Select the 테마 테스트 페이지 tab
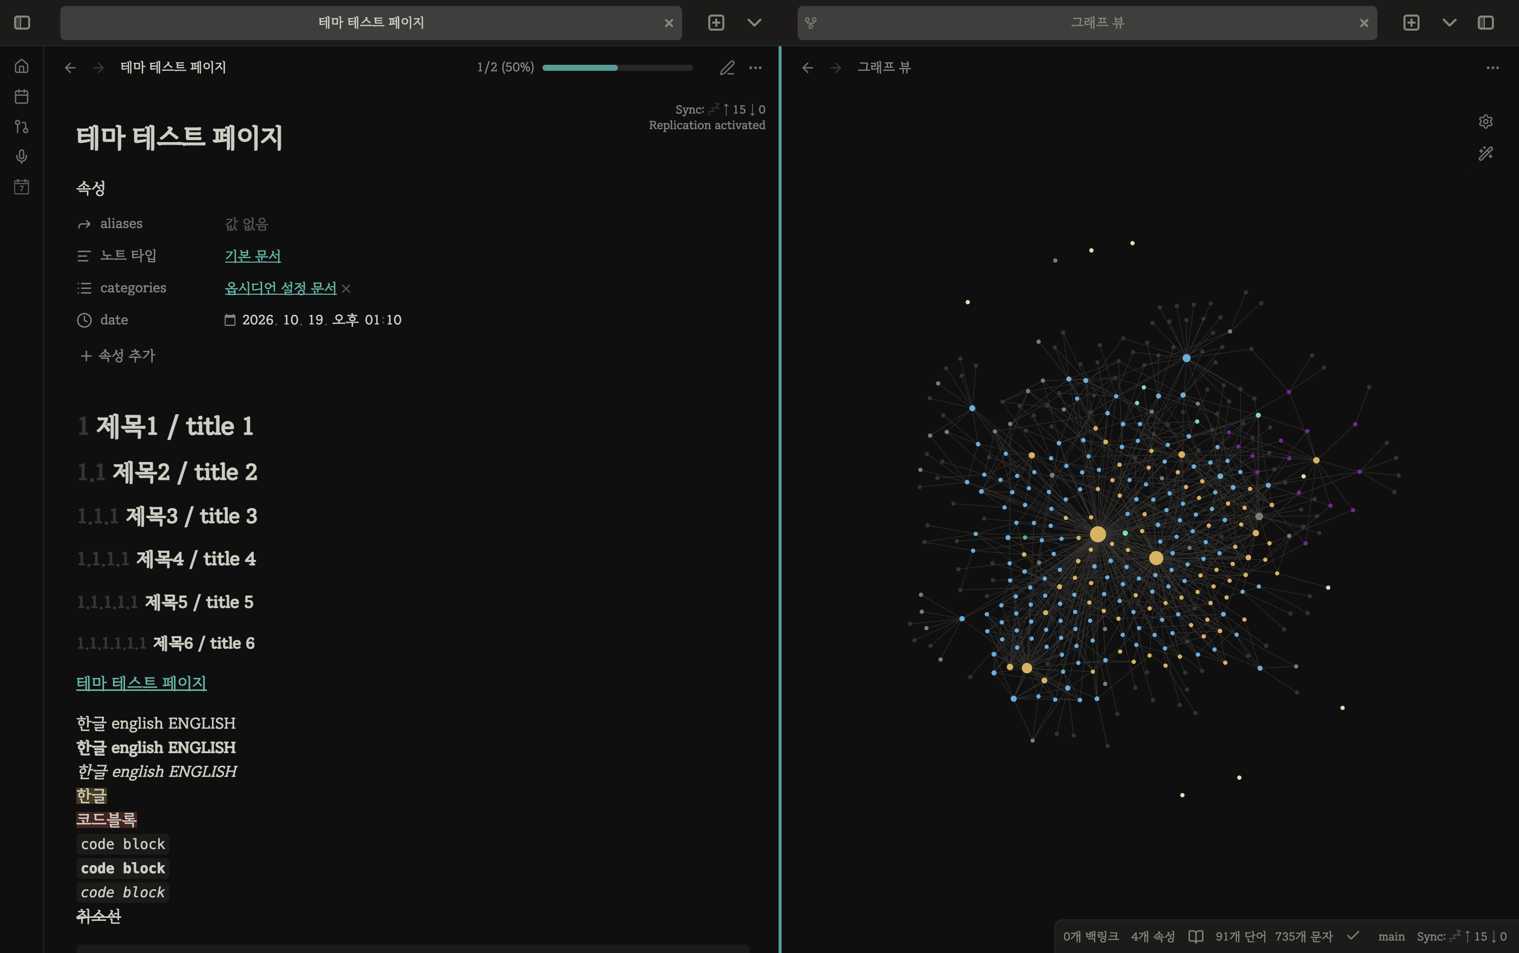This screenshot has height=953, width=1519. click(371, 23)
